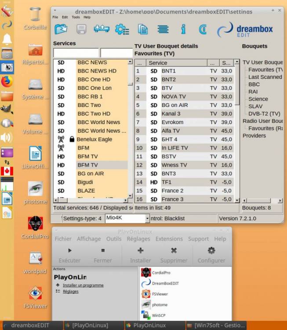This screenshot has height=330, width=287.
Task: Switch to dreamboxEDIT in the taskbar
Action: point(32,325)
